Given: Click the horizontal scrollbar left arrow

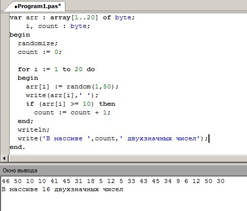Looking at the screenshot, I should pos(4,159).
